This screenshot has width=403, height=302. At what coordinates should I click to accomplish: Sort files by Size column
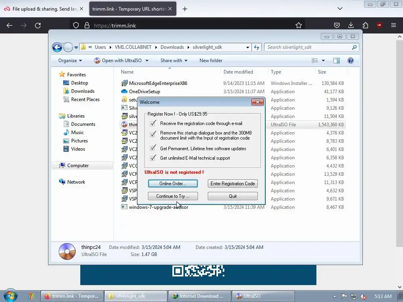point(331,72)
